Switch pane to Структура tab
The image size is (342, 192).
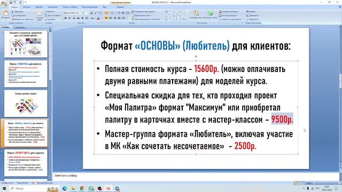(19, 27)
